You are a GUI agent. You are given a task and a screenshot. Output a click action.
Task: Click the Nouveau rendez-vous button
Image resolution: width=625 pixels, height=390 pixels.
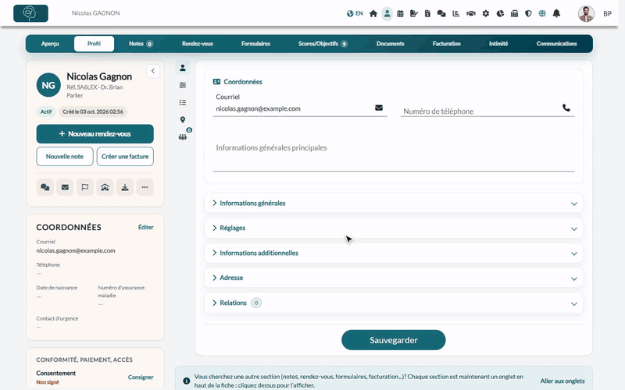95,133
